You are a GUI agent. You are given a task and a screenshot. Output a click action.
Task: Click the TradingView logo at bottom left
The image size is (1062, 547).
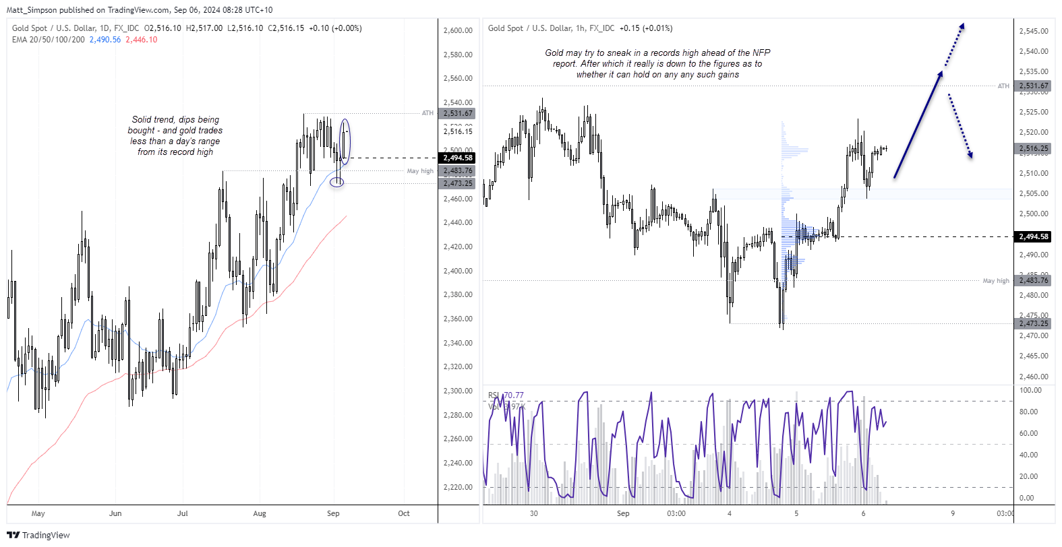38,535
